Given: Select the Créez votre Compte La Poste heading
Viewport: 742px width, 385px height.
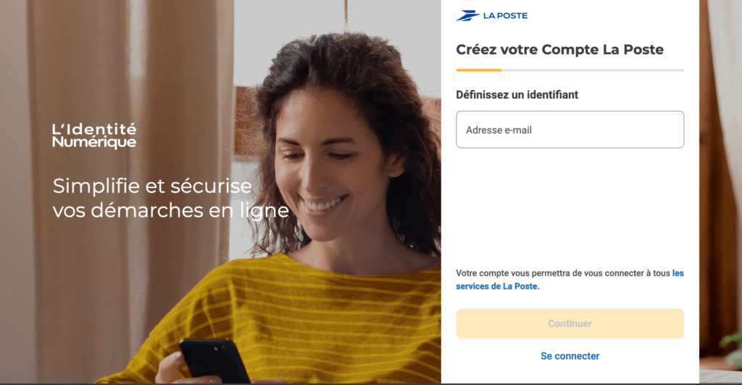Looking at the screenshot, I should point(560,50).
